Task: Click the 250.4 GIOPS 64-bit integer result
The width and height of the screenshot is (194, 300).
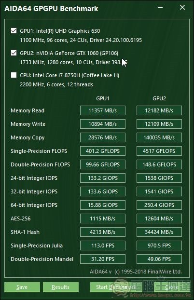Action: pyautogui.click(x=159, y=205)
